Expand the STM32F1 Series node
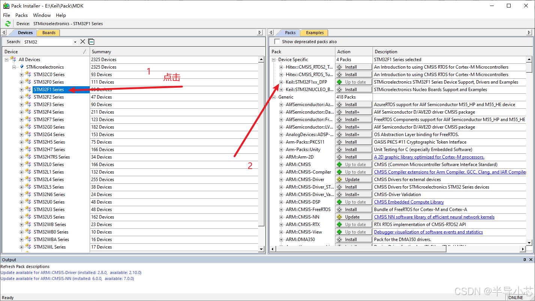This screenshot has height=301, width=535. 21,90
